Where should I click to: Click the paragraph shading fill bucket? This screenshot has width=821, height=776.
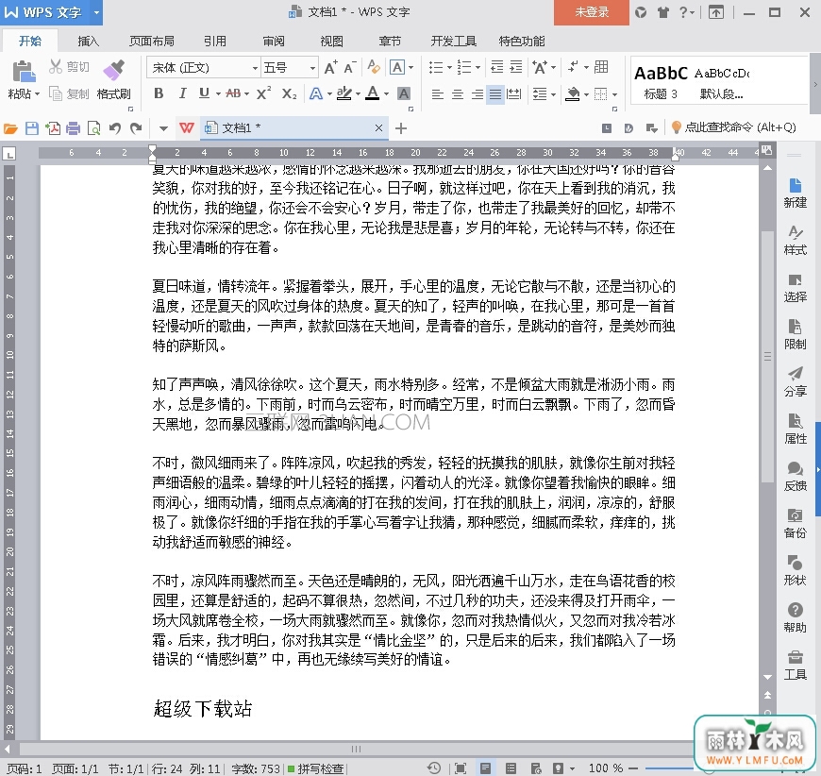coord(573,94)
